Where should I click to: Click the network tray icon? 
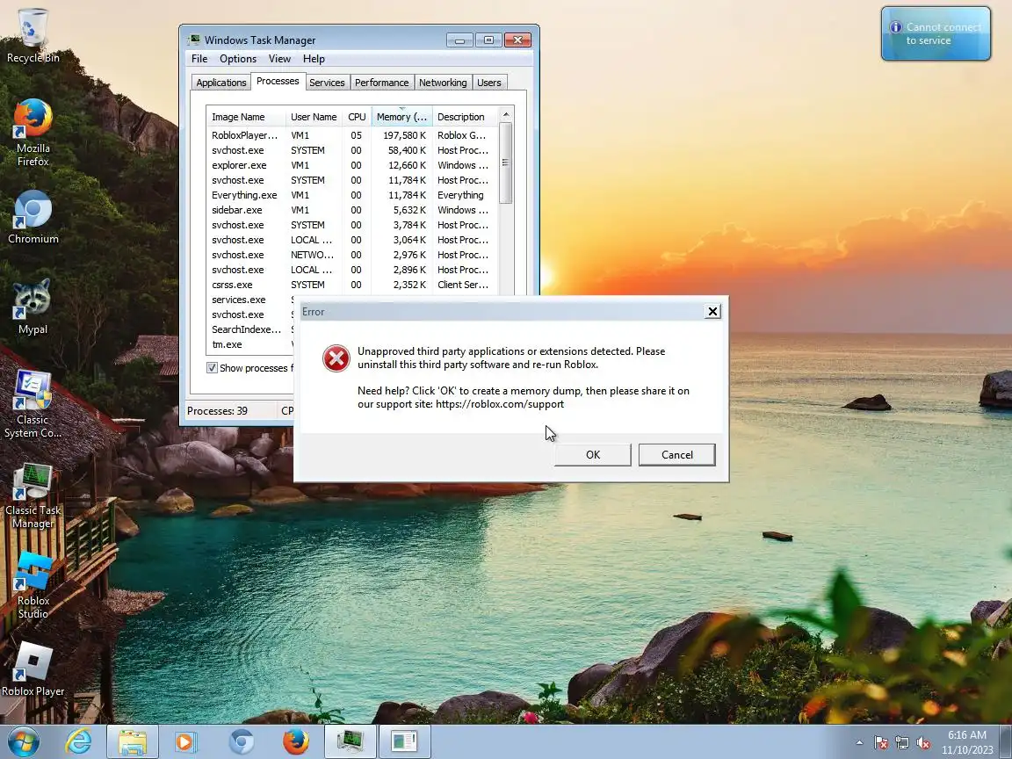[x=902, y=743]
